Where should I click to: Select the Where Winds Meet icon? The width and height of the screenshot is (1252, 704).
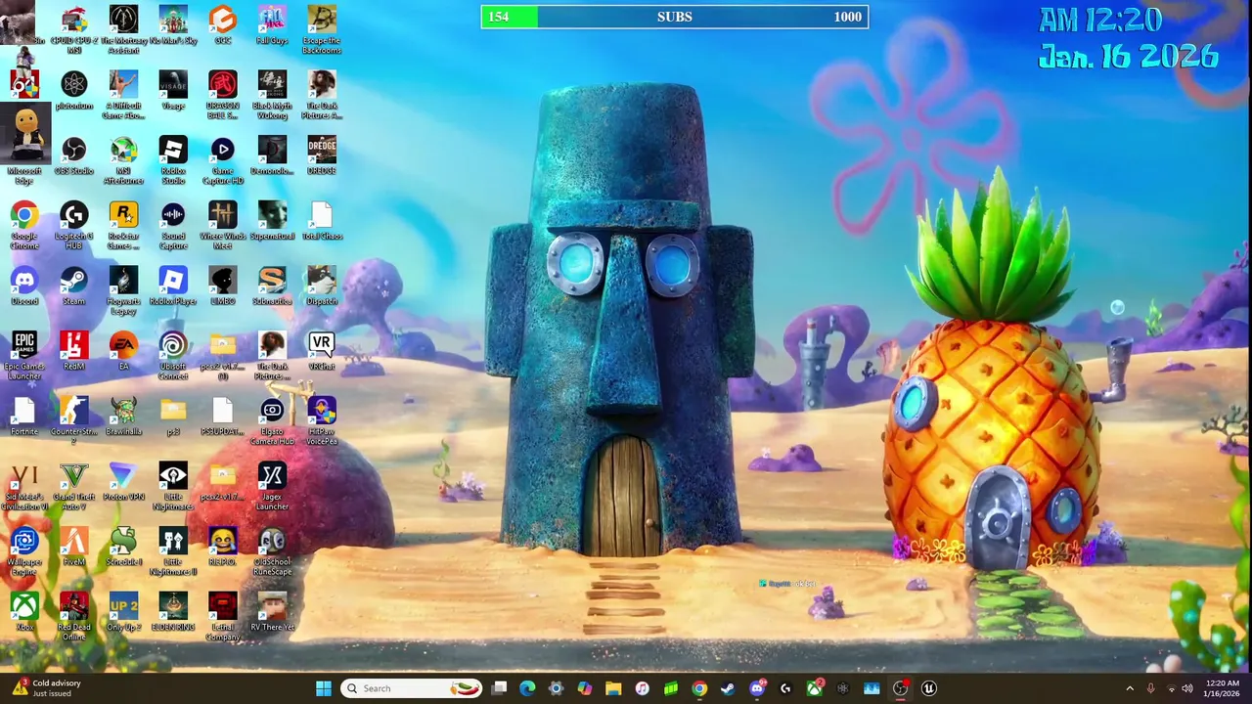tap(223, 226)
